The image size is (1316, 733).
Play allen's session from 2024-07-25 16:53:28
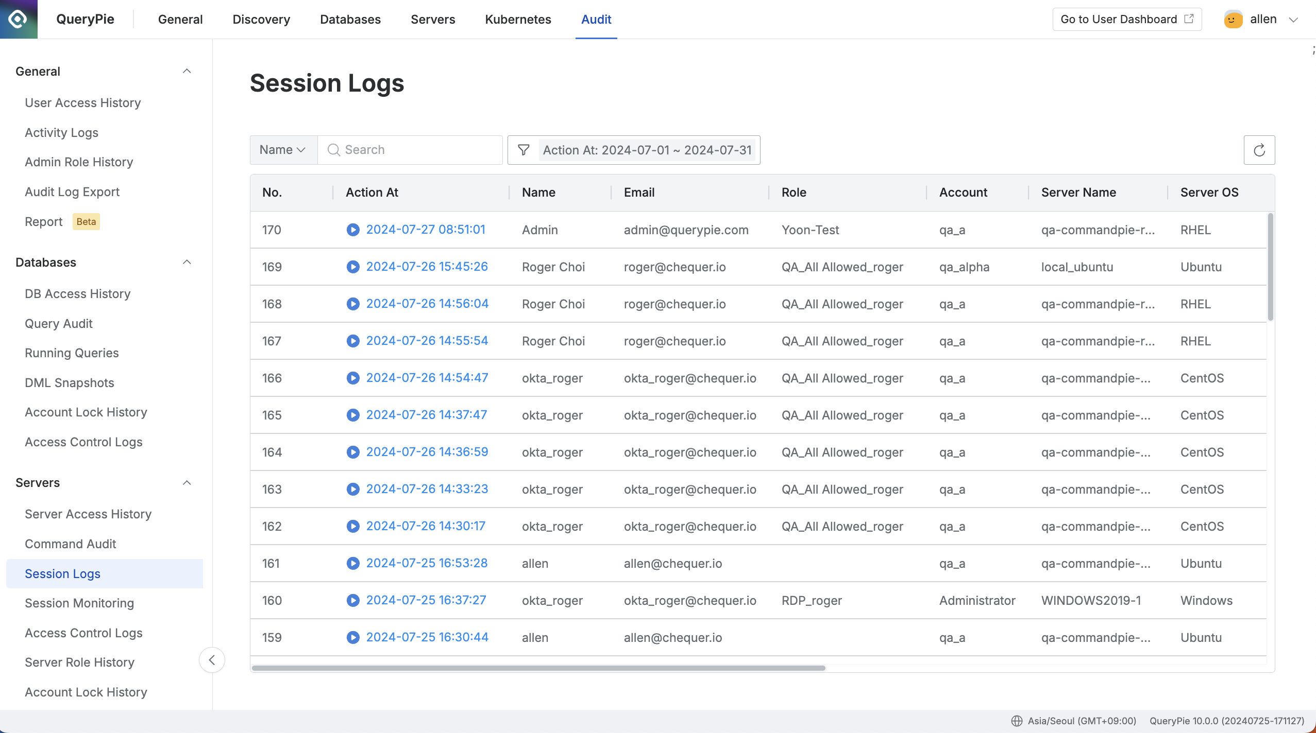point(353,563)
